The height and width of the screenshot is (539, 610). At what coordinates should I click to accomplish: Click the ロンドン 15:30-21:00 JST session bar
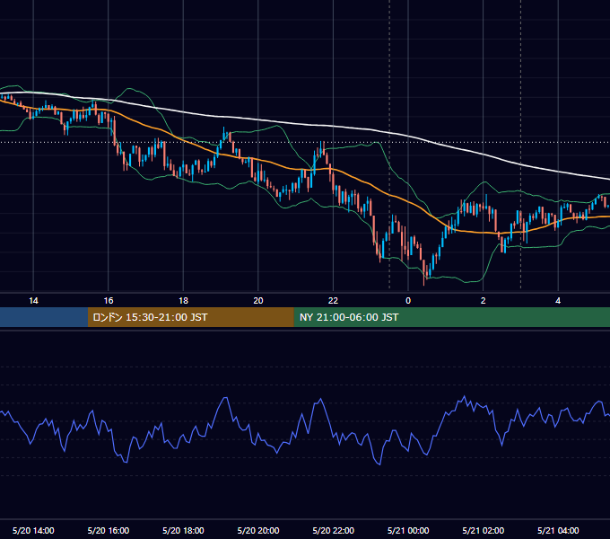[190, 317]
